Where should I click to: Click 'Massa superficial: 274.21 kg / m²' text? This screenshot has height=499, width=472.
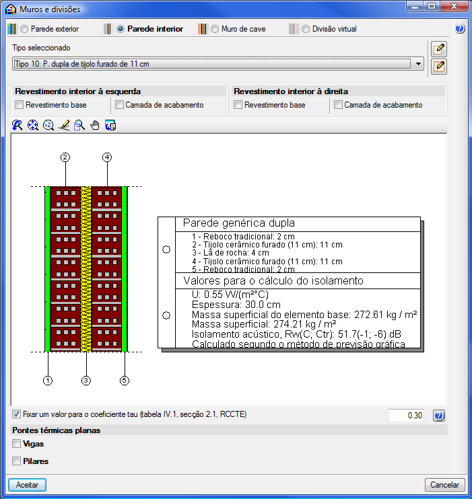click(264, 324)
